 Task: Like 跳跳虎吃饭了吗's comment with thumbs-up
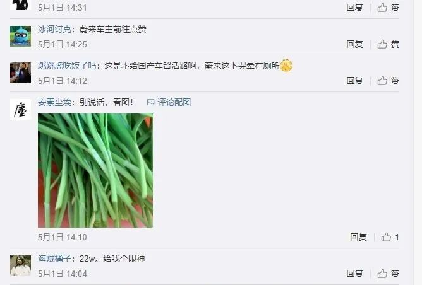tap(388, 81)
